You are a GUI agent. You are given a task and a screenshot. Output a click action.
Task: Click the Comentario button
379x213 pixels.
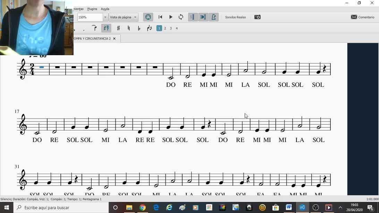[363, 17]
